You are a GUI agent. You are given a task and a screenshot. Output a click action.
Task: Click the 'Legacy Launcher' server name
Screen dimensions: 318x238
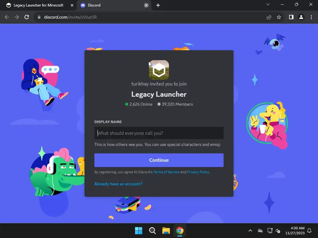(x=159, y=94)
